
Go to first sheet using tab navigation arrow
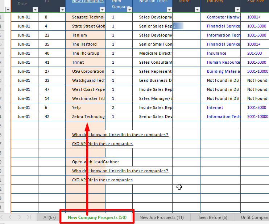2,217
